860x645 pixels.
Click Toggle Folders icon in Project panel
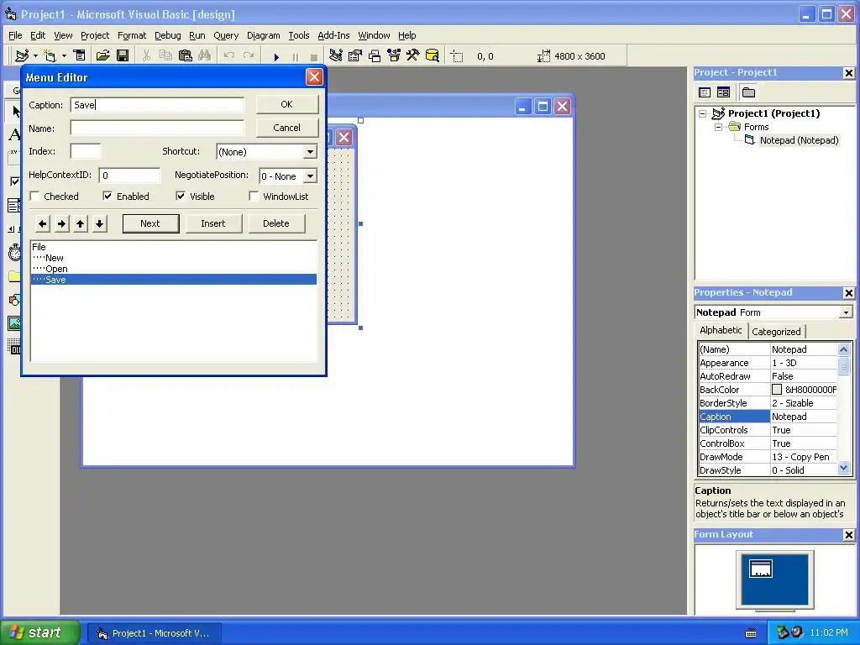click(x=748, y=92)
